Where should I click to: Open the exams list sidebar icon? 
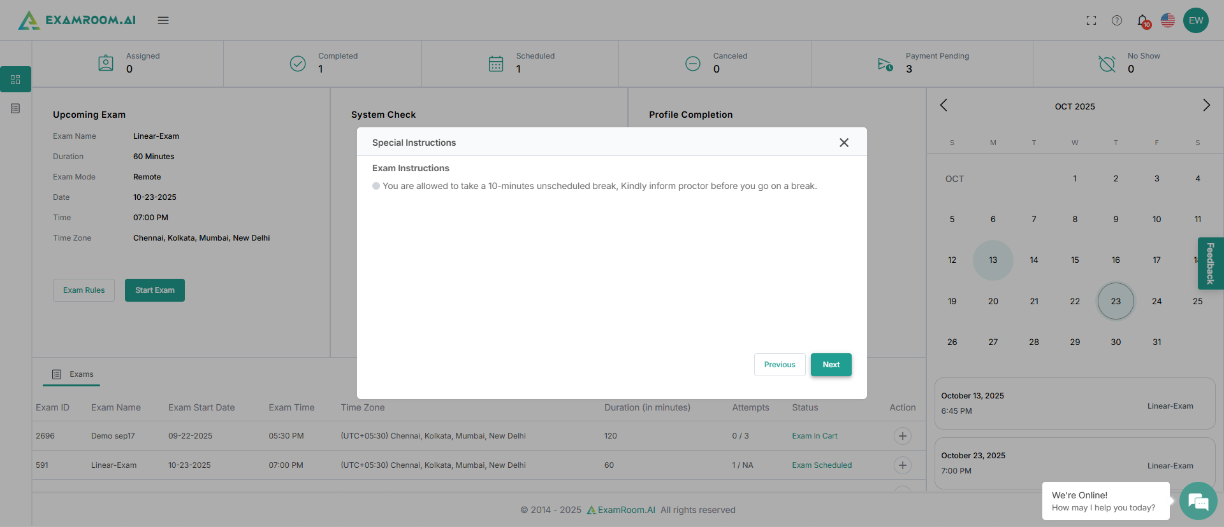tap(15, 109)
